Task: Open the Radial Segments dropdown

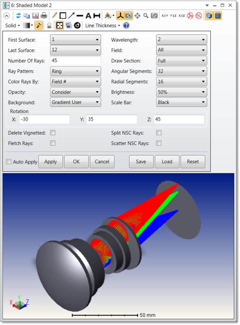Action: tap(182, 81)
